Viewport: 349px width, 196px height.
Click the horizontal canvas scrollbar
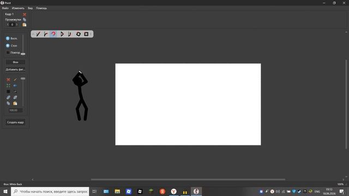coord(188,179)
